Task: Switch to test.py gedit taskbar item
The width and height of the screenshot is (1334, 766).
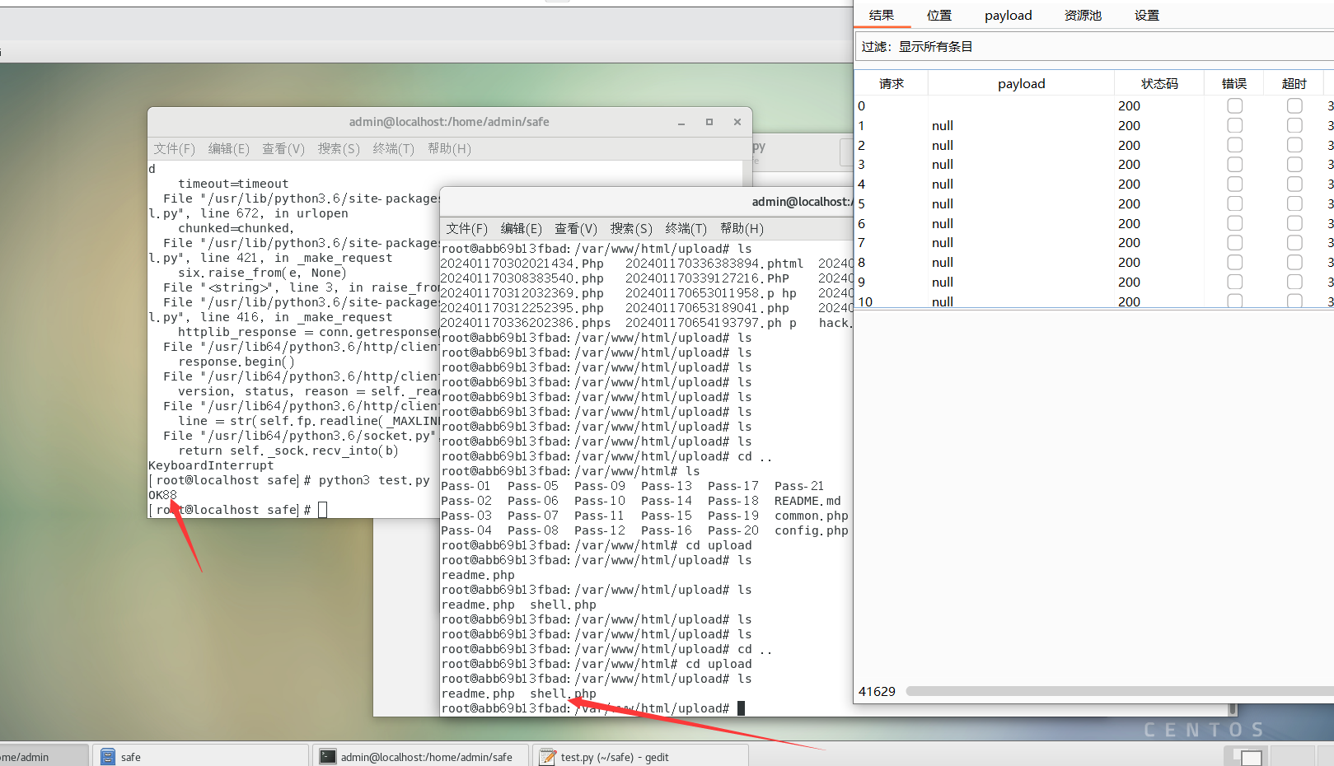Action: coord(640,756)
